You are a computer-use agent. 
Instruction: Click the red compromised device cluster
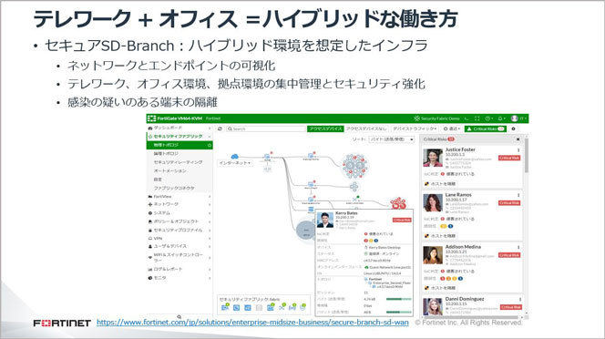(398, 203)
